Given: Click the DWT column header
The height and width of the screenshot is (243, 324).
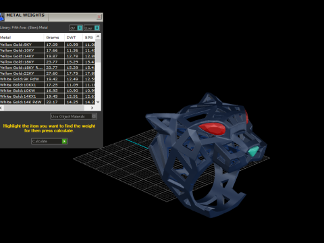Looking at the screenshot, I should click(74, 37).
